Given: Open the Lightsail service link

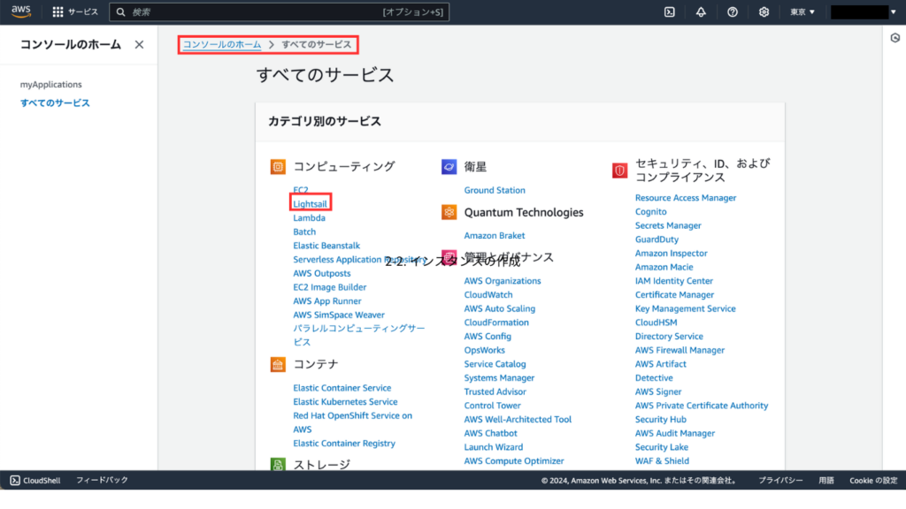Looking at the screenshot, I should click(310, 202).
